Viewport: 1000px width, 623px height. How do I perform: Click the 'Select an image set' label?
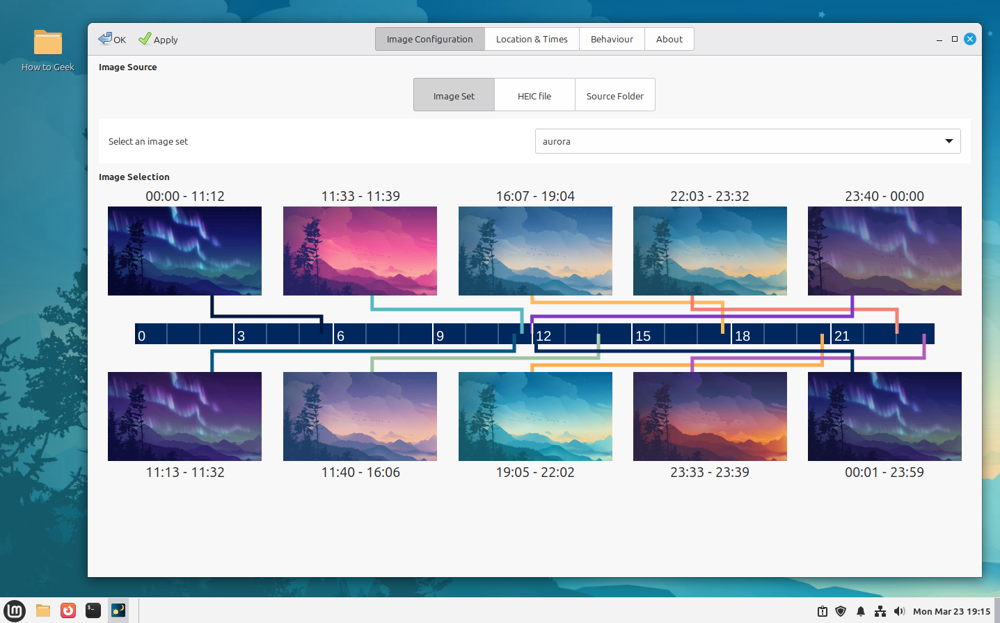[x=148, y=141]
